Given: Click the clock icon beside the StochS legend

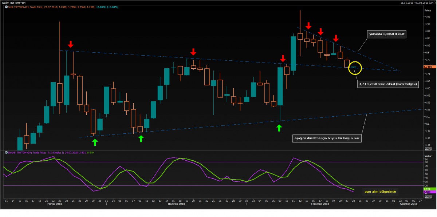Looking at the screenshot, I should pyautogui.click(x=6, y=152).
